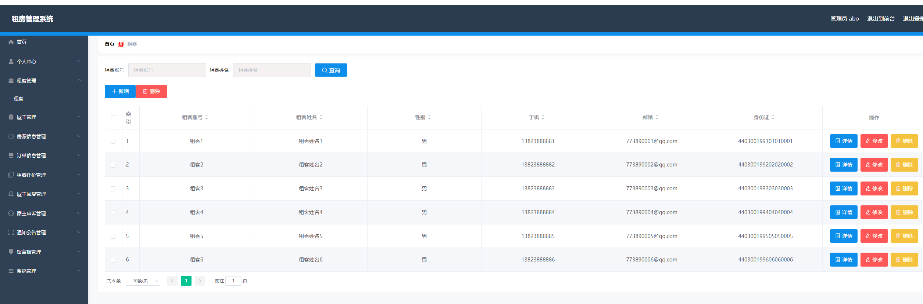Viewport: 923px width, 304px height.
Task: Click the sort arrows on 手机 column
Action: 543,117
